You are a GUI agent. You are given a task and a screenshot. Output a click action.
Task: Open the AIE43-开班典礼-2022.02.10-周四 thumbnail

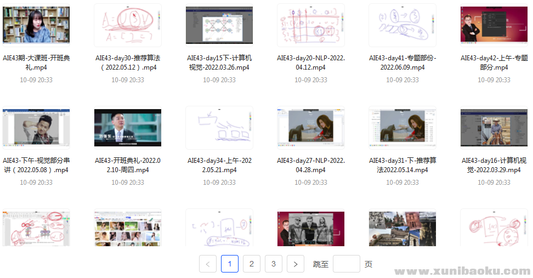[x=128, y=128]
